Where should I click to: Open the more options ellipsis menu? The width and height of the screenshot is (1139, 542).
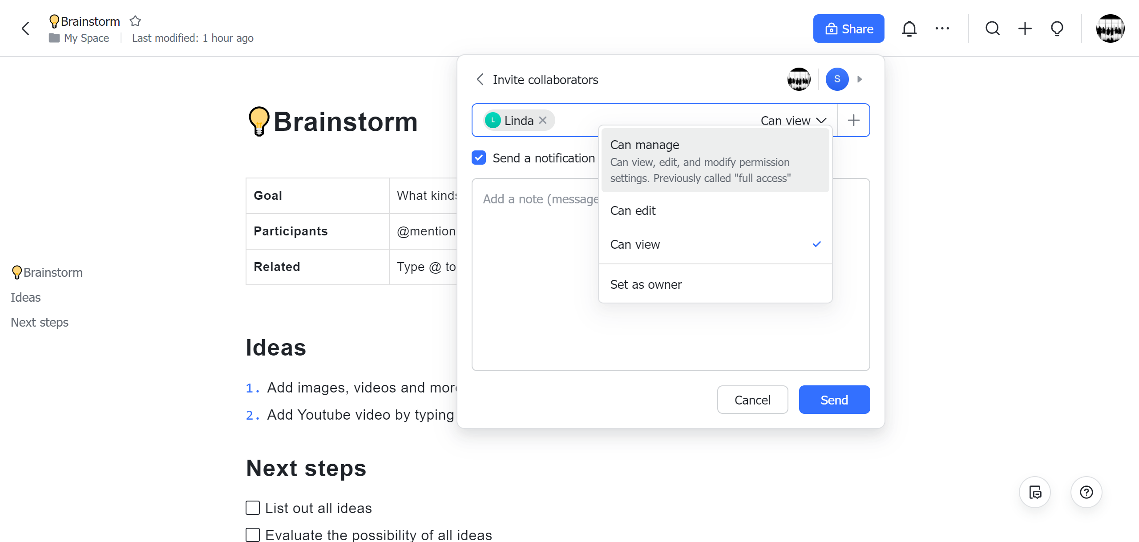tap(942, 28)
